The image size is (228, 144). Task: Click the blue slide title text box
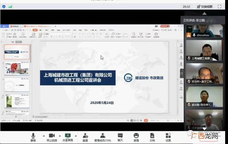click(x=78, y=78)
